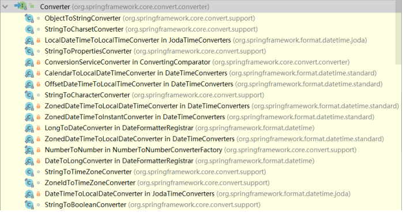Screen dimensions: 403x216
Task: Click the class icon of StringToPropertiesConverter
Action: pyautogui.click(x=29, y=51)
